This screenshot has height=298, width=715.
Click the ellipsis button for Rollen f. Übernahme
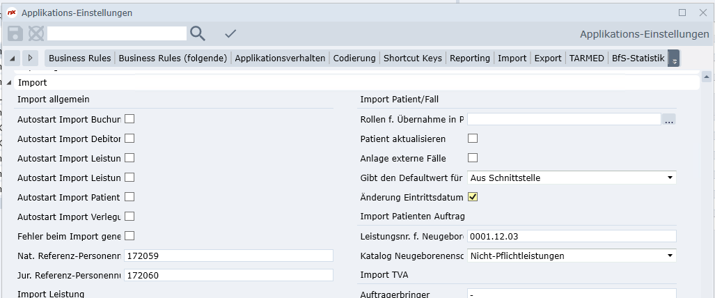pos(669,120)
